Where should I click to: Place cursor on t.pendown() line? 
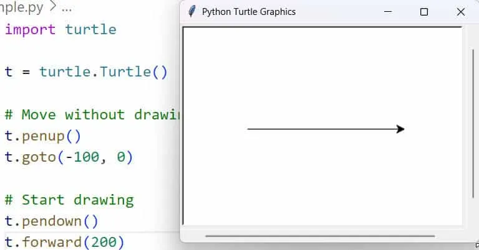pyautogui.click(x=51, y=221)
